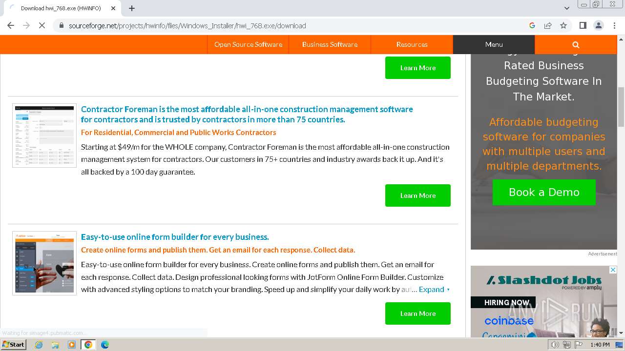Viewport: 625px width, 351px height.
Task: View site security lock info
Action: point(61,25)
